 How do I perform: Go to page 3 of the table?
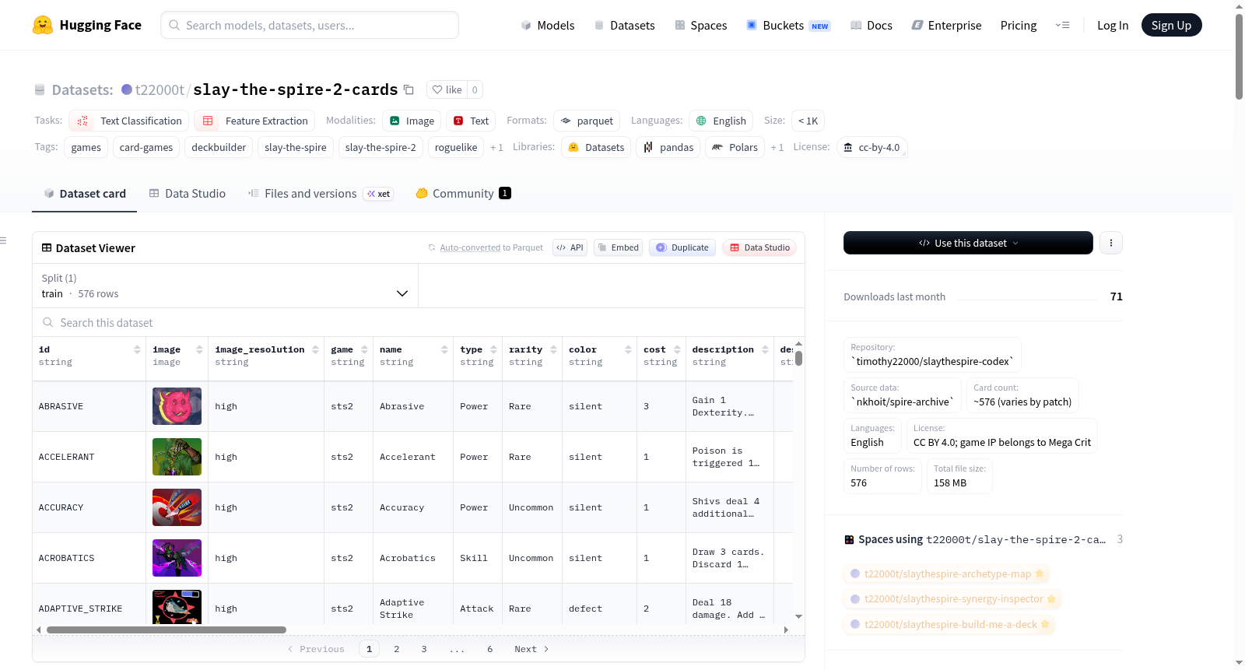[x=424, y=649]
